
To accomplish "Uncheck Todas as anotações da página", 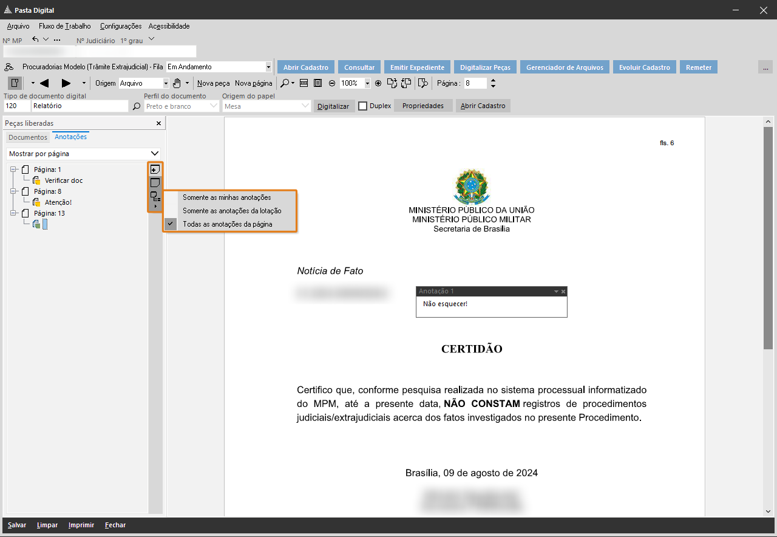I will (x=227, y=224).
